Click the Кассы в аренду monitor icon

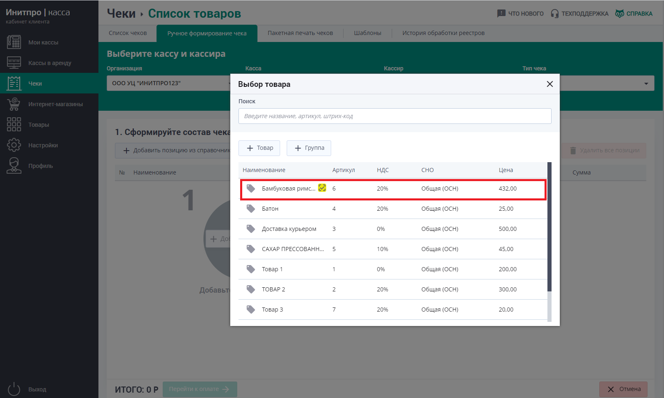(14, 63)
